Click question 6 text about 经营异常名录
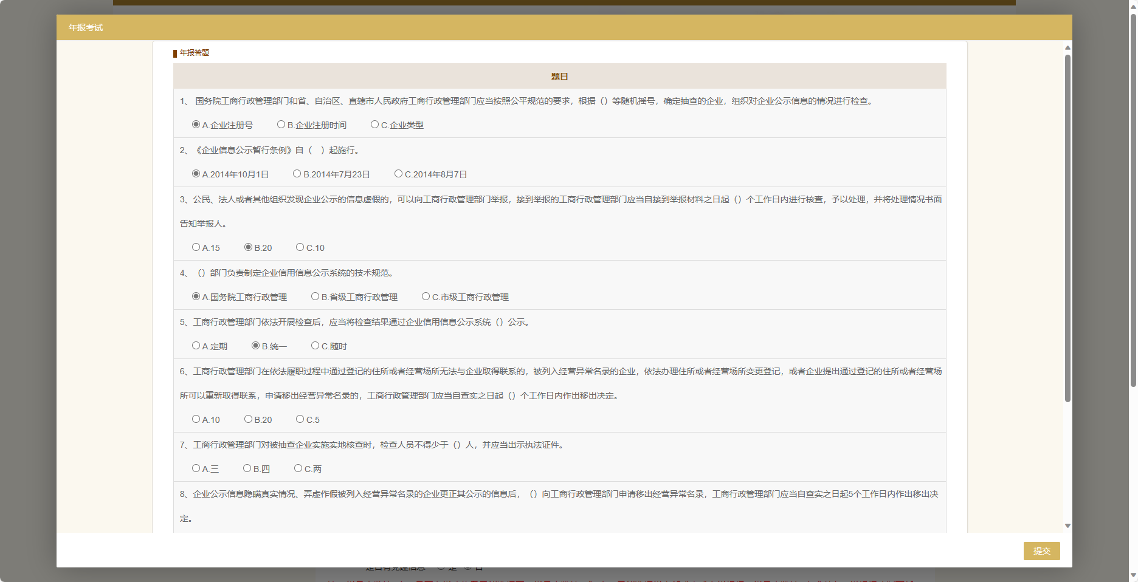Viewport: 1138px width, 582px height. pyautogui.click(x=560, y=383)
